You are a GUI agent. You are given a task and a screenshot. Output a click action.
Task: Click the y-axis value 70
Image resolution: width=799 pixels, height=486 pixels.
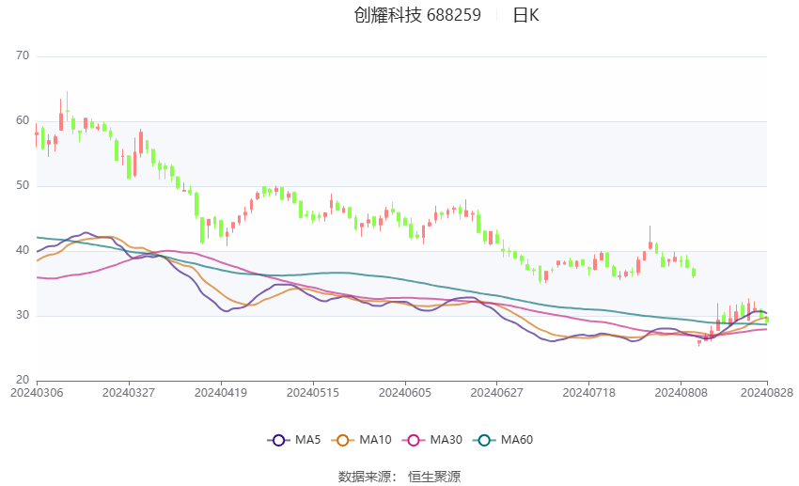[23, 55]
